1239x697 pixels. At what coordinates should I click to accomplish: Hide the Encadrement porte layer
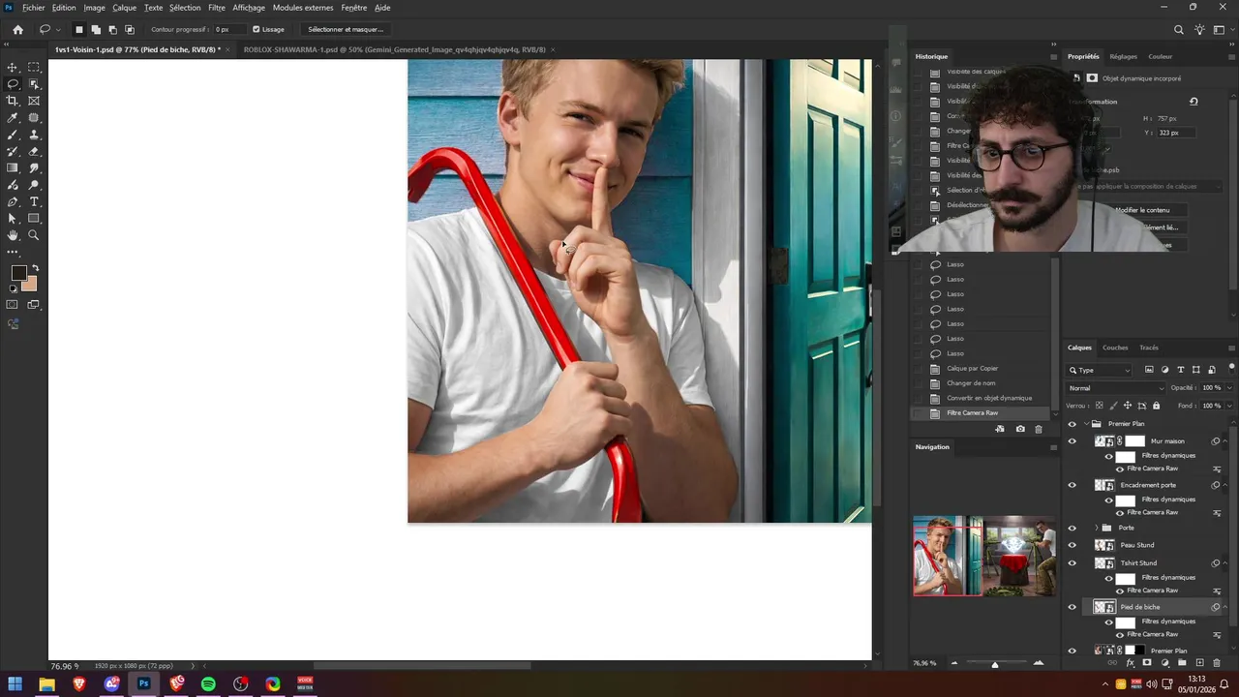tap(1072, 485)
